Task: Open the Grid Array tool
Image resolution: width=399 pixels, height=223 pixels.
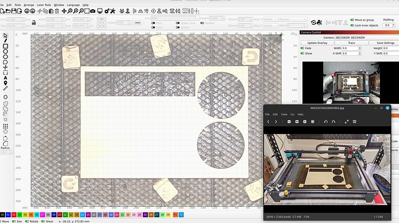Action: (5, 126)
